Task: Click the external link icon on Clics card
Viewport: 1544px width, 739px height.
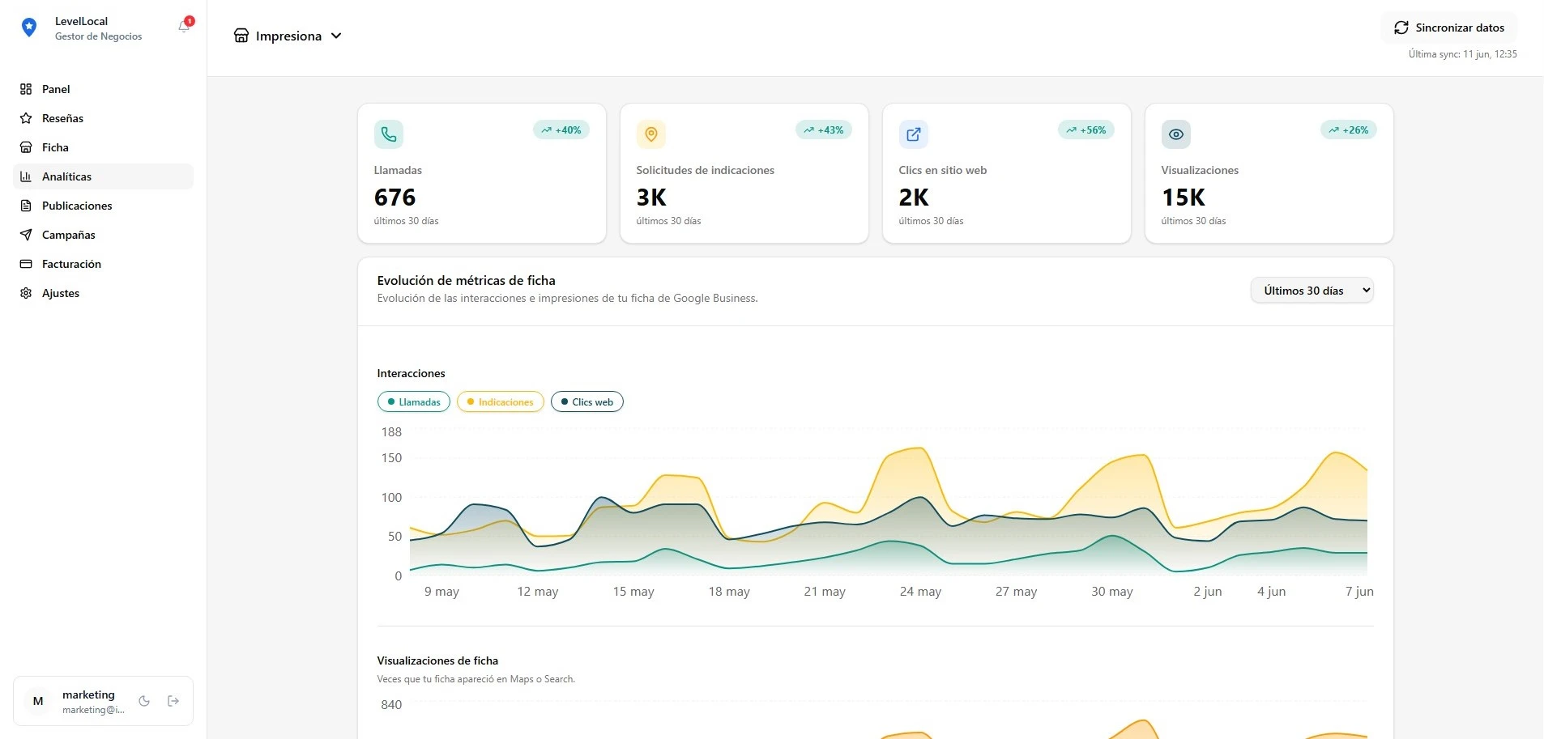Action: pyautogui.click(x=914, y=134)
